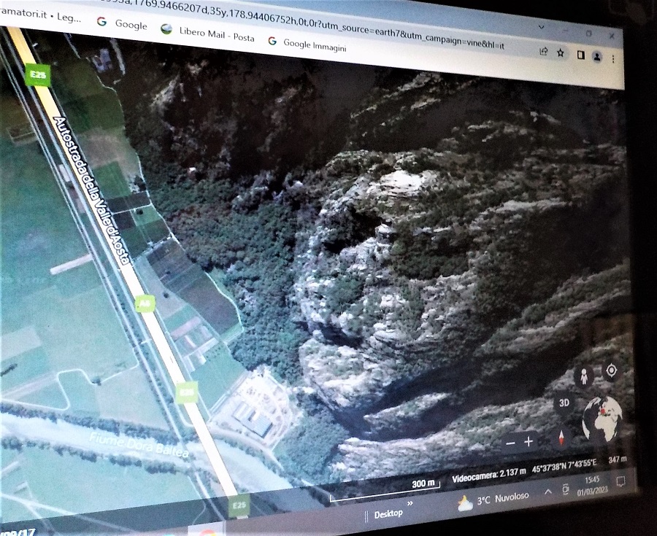Minimize the Chrome window
The width and height of the screenshot is (657, 536).
point(566,30)
